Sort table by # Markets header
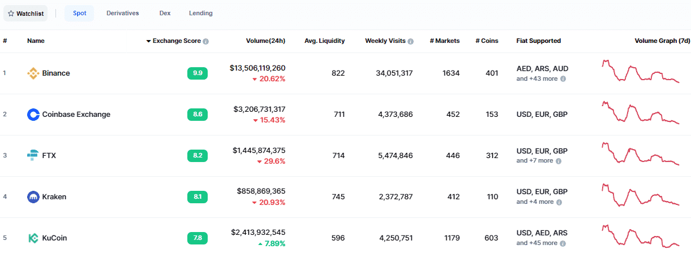The image size is (691, 258). coord(444,41)
